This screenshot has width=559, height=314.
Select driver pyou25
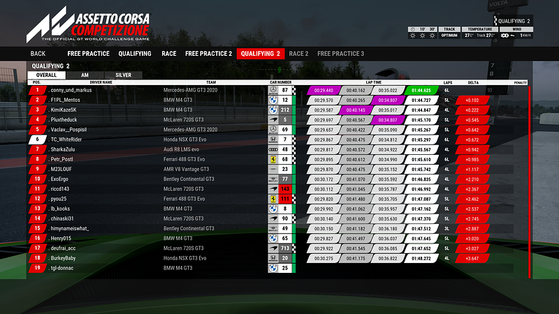pyautogui.click(x=59, y=199)
